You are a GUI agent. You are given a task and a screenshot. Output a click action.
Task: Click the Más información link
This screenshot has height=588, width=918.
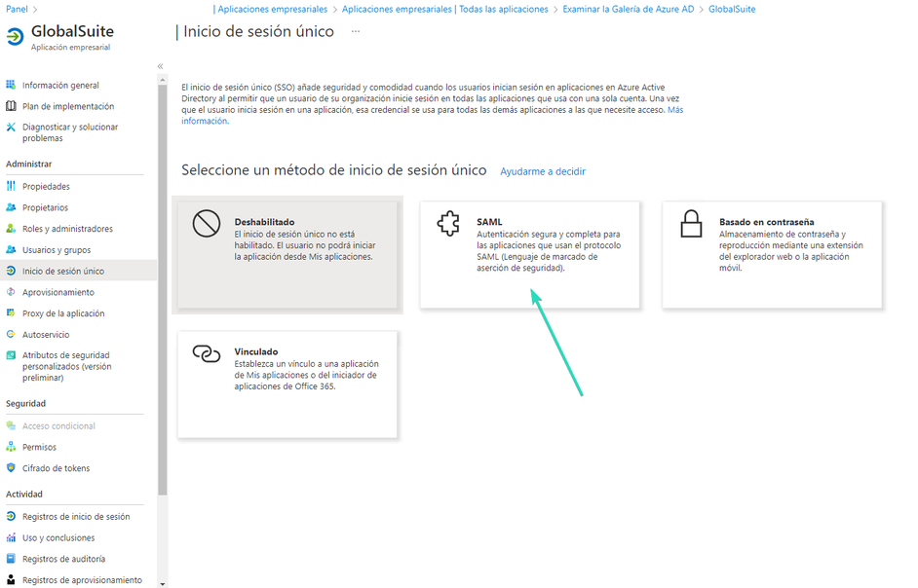674,110
